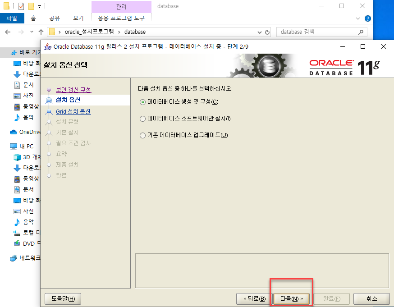Open the 파일 tab in File Explorer
This screenshot has height=307, width=394.
click(x=12, y=18)
